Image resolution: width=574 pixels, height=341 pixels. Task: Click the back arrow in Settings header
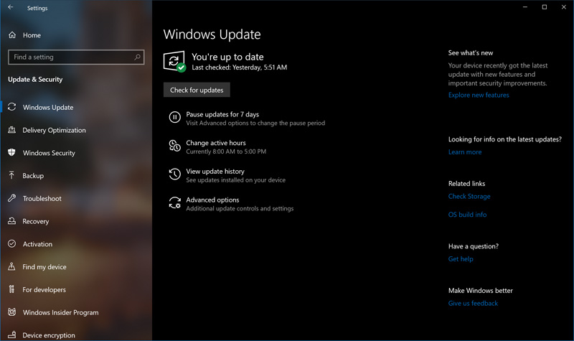pyautogui.click(x=11, y=8)
